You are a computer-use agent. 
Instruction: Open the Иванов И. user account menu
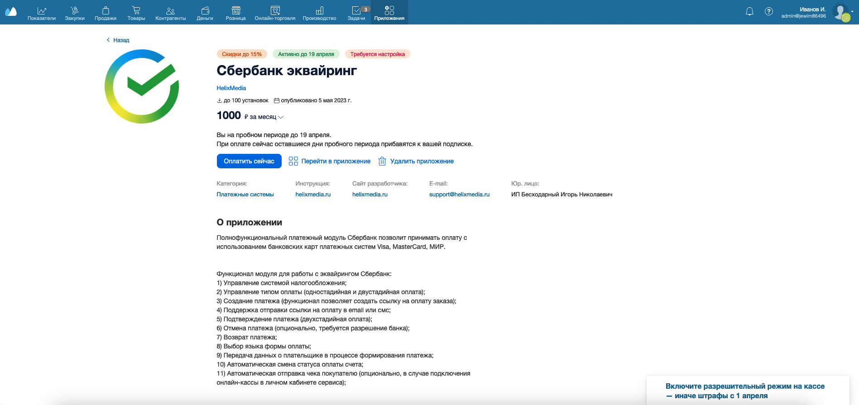coord(803,12)
